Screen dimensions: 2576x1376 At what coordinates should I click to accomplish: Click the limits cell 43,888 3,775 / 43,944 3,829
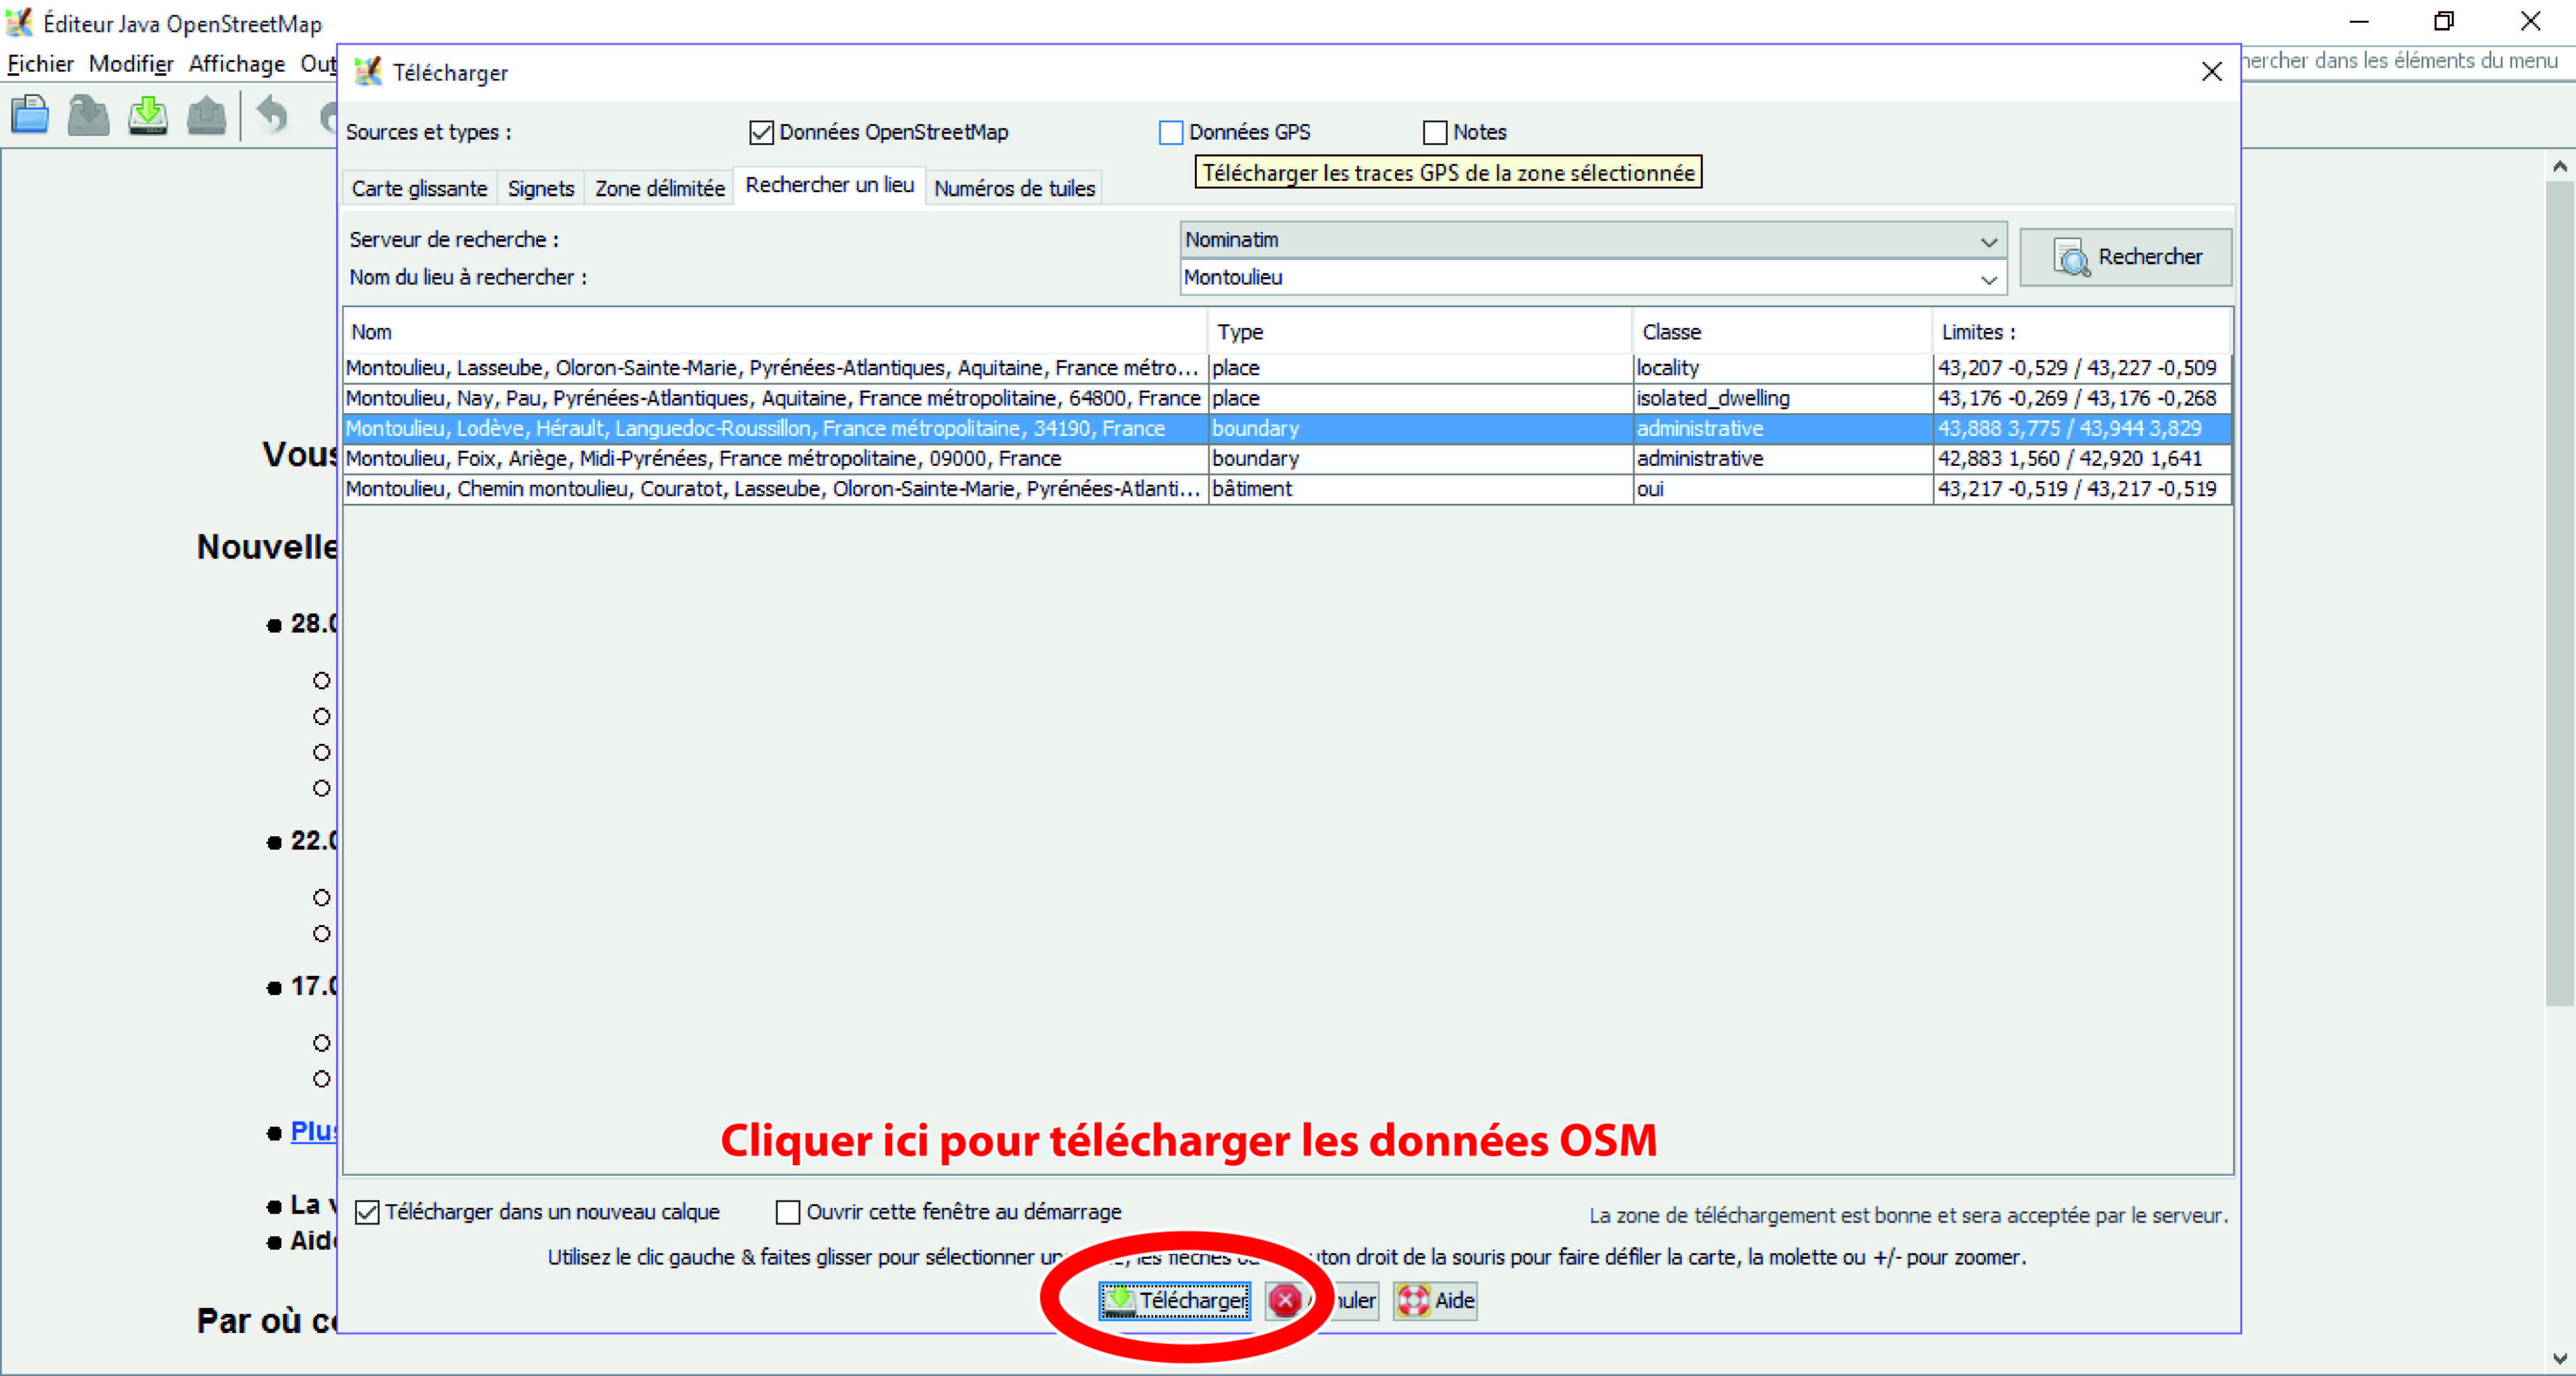(x=2081, y=428)
